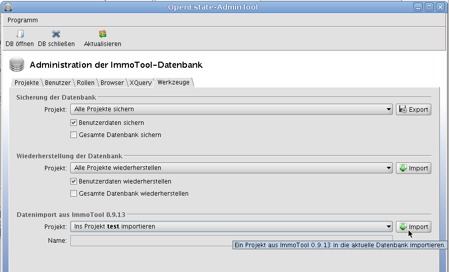Click the application icon in title bar
The image size is (449, 272).
point(7,7)
